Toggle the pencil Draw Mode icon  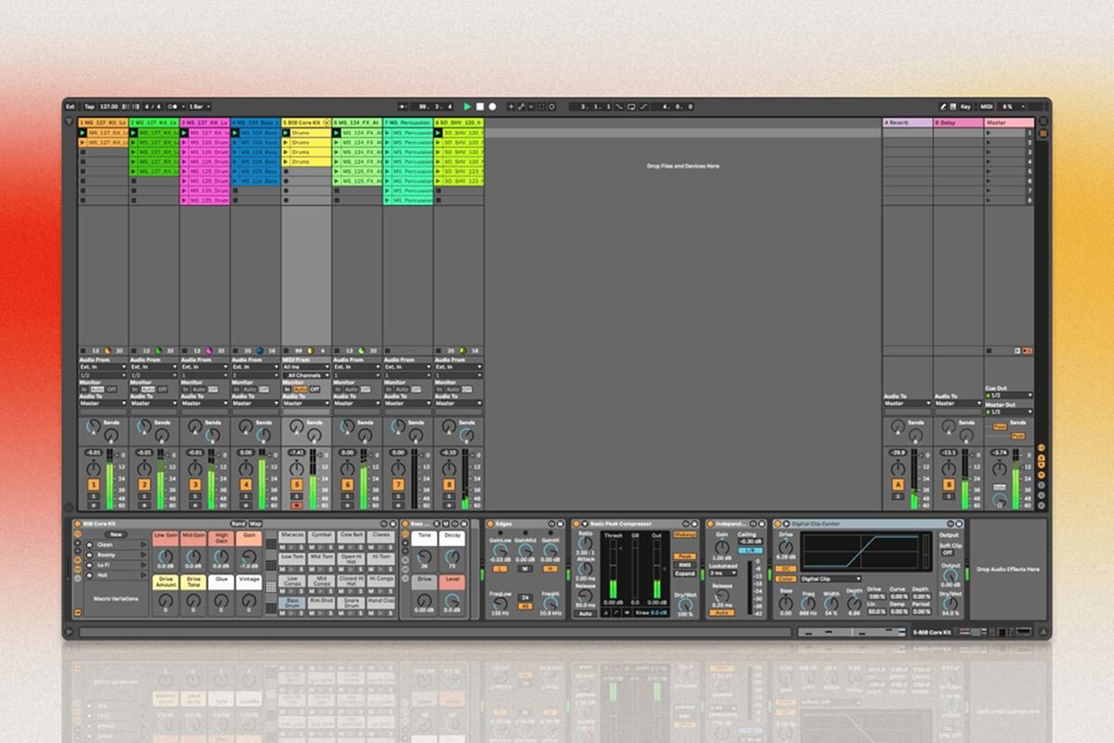(x=942, y=107)
